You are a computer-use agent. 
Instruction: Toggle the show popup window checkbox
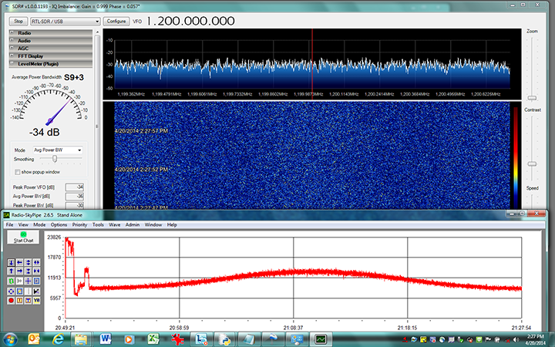[17, 172]
